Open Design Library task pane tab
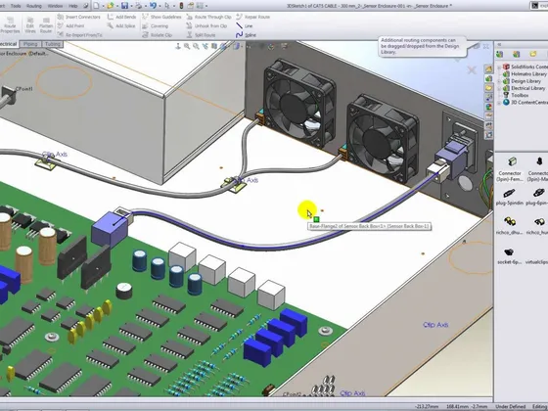 488,78
